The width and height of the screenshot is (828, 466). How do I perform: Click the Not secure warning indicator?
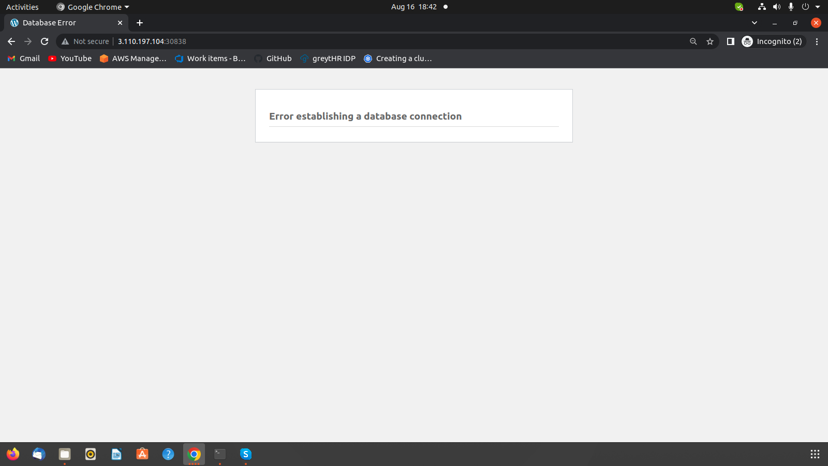tap(85, 41)
